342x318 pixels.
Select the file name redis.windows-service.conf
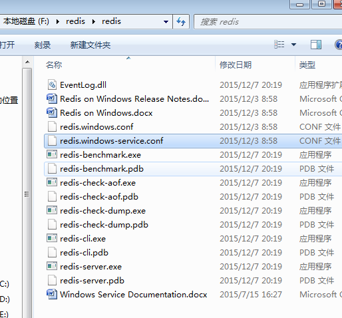(x=112, y=141)
